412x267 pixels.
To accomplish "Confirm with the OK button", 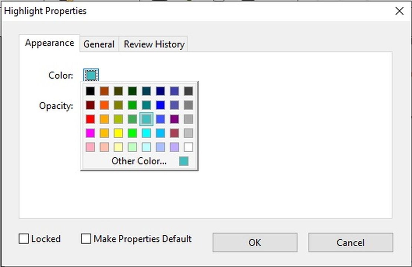I will pyautogui.click(x=255, y=243).
